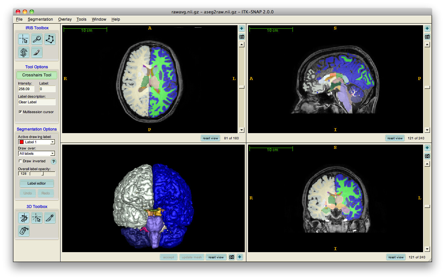Image resolution: width=445 pixels, height=280 pixels.
Task: Select the 3D trackball rotation tool
Action: coord(23,218)
